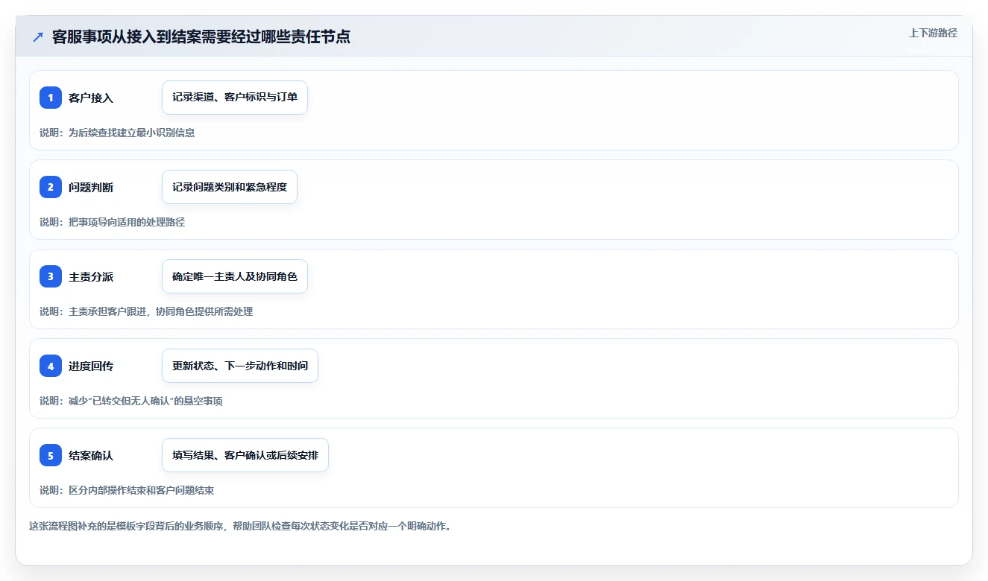Click the 填写结果、客户确认或后续安排 box
Image resolution: width=988 pixels, height=581 pixels.
245,455
